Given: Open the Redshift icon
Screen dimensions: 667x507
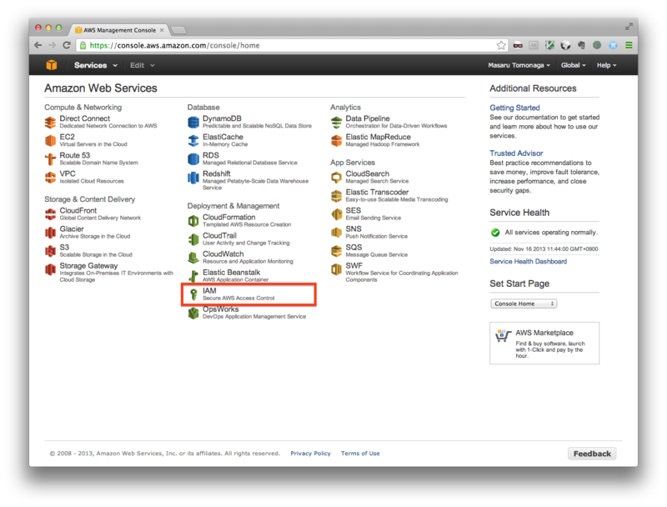Looking at the screenshot, I should 193,178.
